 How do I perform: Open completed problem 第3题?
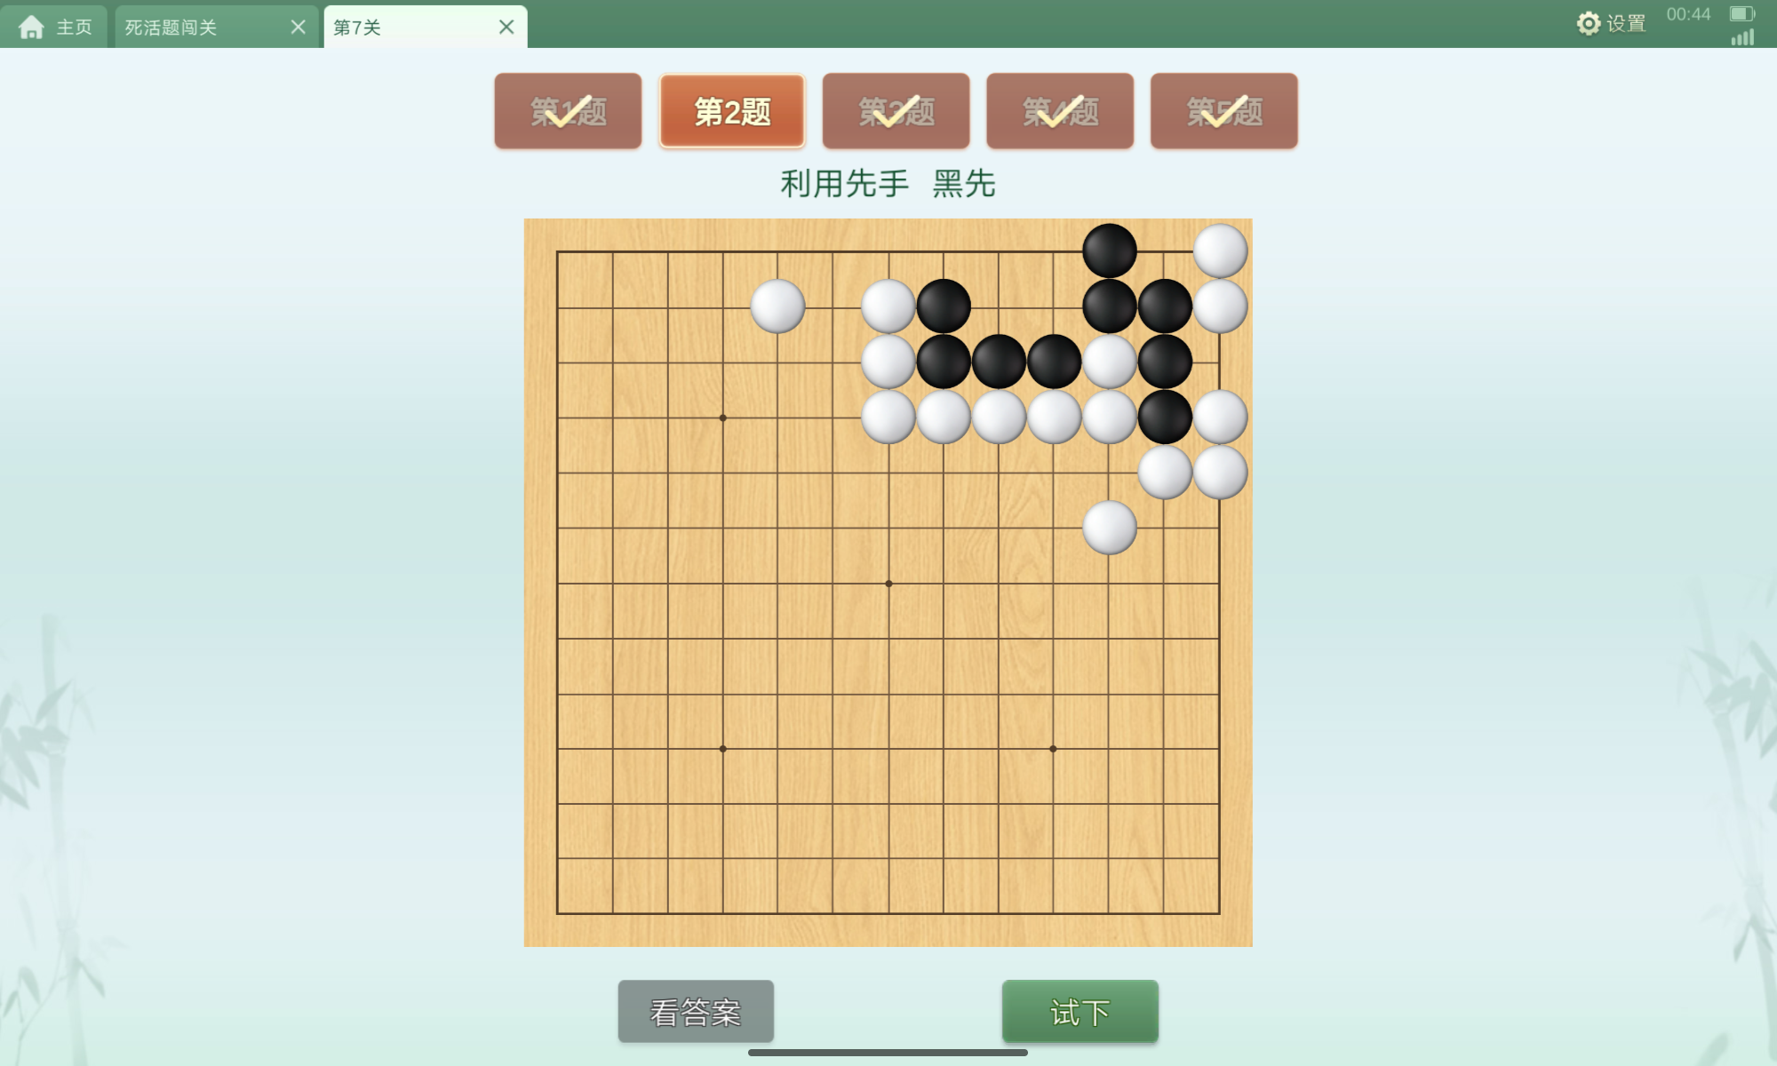click(x=896, y=111)
